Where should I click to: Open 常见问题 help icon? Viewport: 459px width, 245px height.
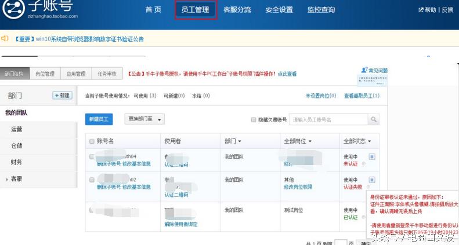tap(364, 70)
